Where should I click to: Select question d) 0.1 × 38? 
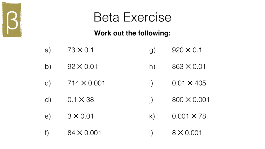click(80, 100)
